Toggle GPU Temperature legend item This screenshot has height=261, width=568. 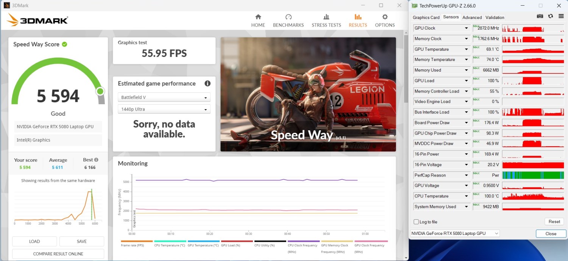click(x=203, y=244)
